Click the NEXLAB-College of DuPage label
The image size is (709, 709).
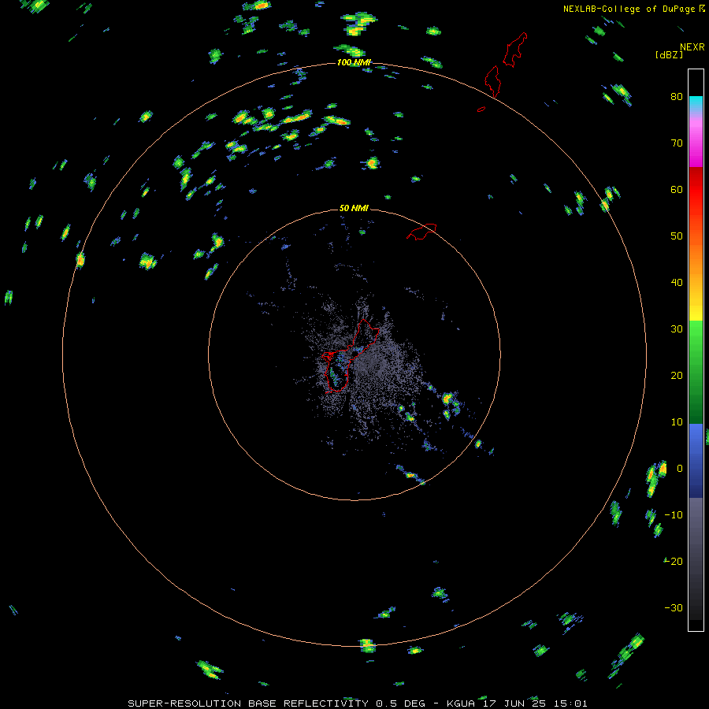[x=633, y=9]
